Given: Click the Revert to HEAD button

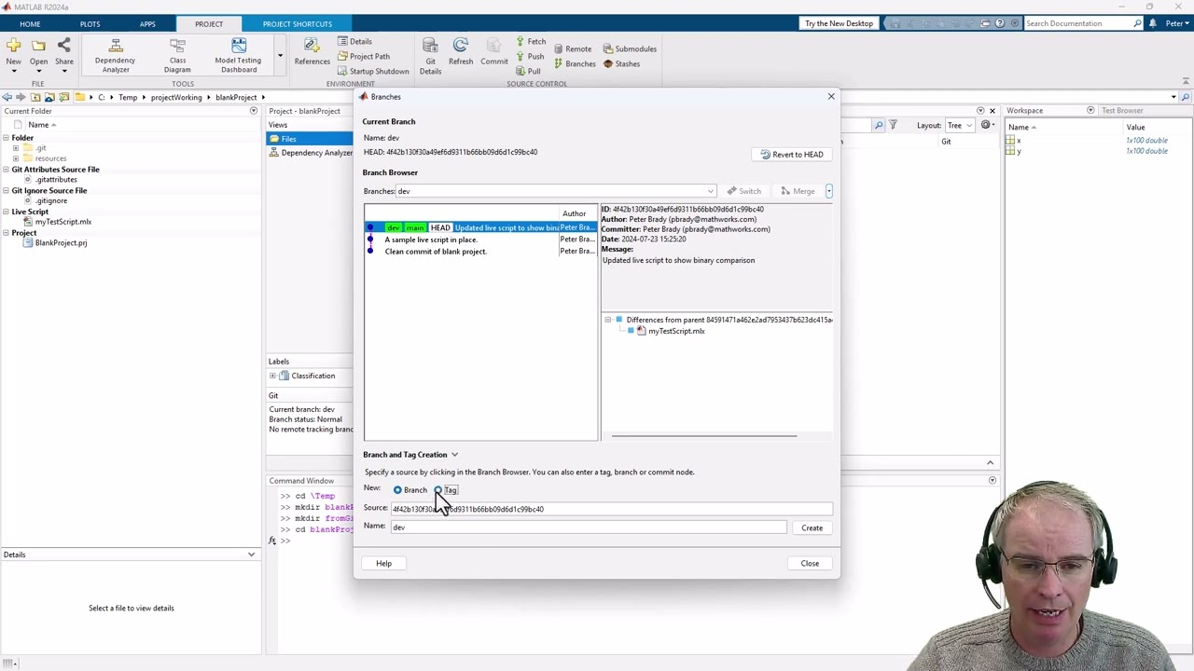Looking at the screenshot, I should tap(791, 155).
